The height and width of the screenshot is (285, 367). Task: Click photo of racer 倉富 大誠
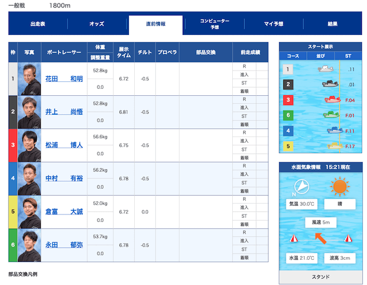[29, 212]
